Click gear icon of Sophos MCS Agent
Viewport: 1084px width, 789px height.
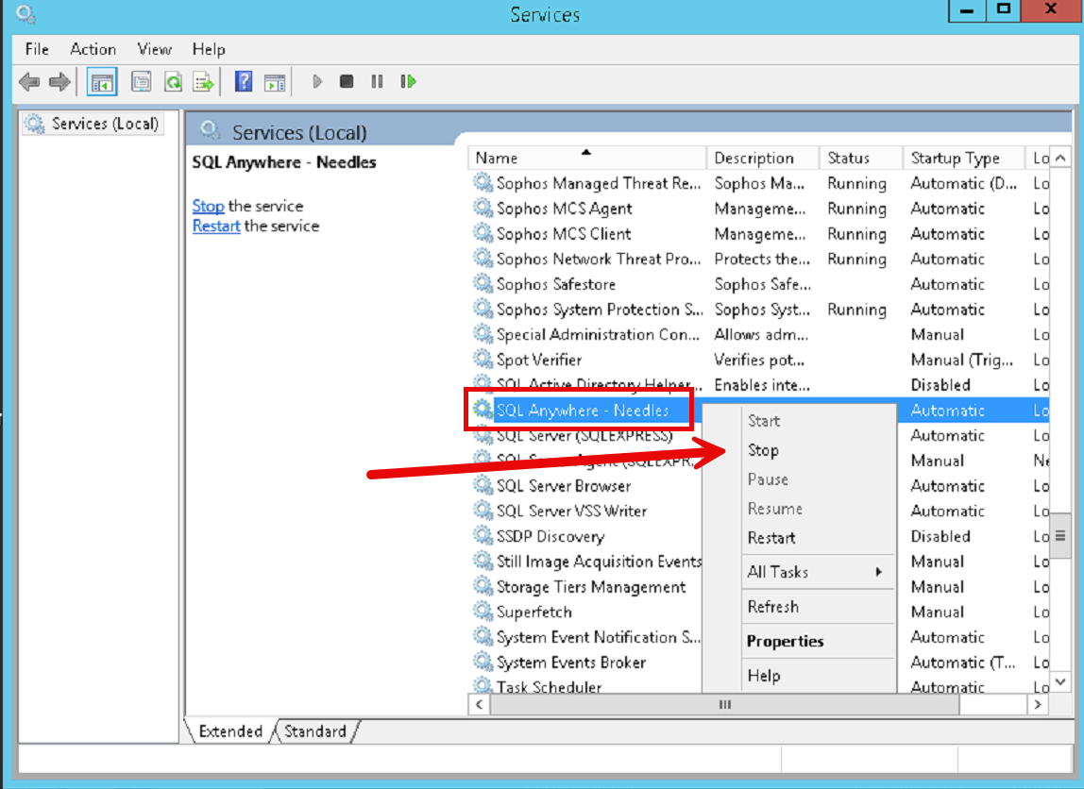tap(482, 208)
